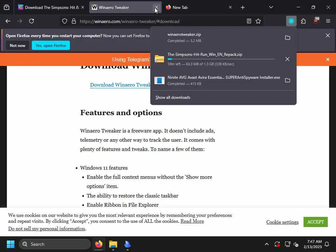Screen dimensions: 336x252
Task: Open Cookie settings link
Action: click(x=282, y=222)
